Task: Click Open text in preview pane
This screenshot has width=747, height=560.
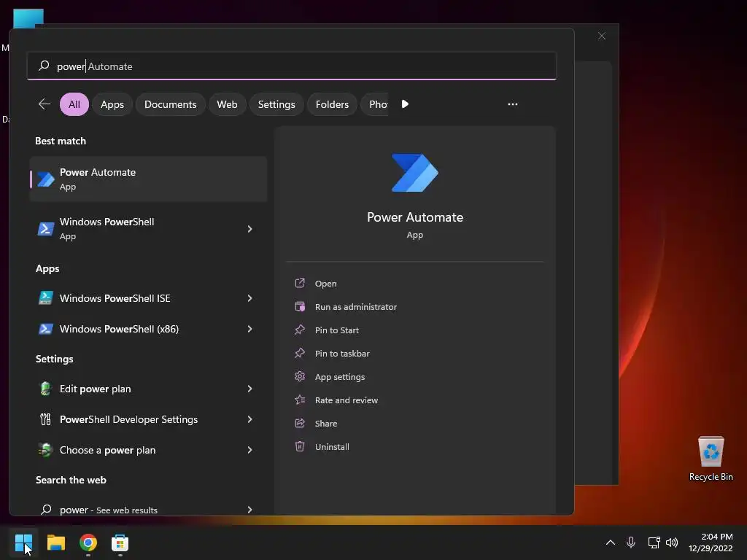Action: click(325, 284)
